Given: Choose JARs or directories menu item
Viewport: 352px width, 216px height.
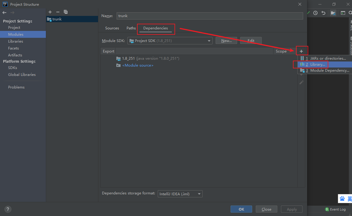Looking at the screenshot, I should [x=325, y=58].
